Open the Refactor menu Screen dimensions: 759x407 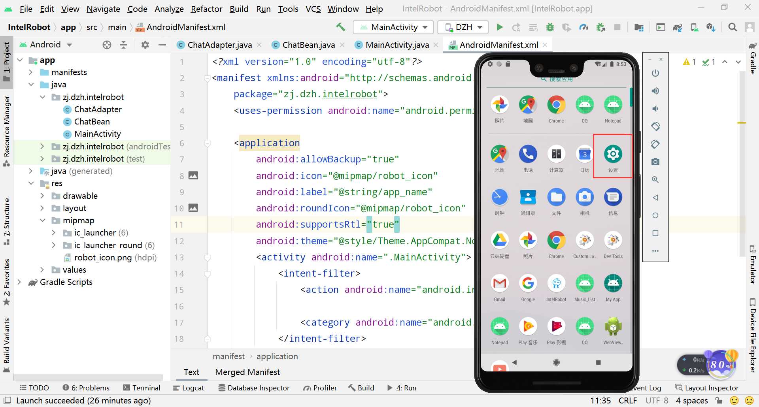click(x=206, y=9)
